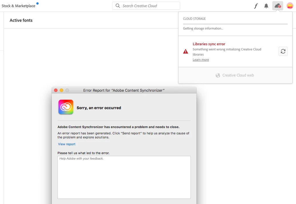Open the notifications bell
The height and width of the screenshot is (204, 296).
(266, 6)
